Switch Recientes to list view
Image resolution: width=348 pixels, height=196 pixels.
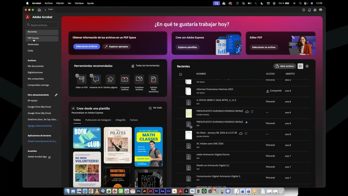coord(300,66)
